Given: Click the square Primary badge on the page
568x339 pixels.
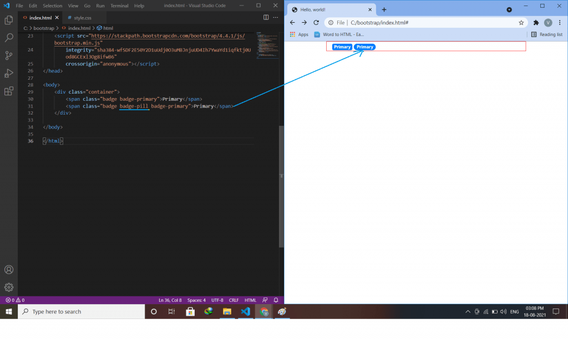Looking at the screenshot, I should coord(342,47).
